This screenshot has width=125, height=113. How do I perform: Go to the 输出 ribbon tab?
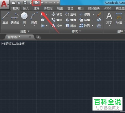point(80,8)
